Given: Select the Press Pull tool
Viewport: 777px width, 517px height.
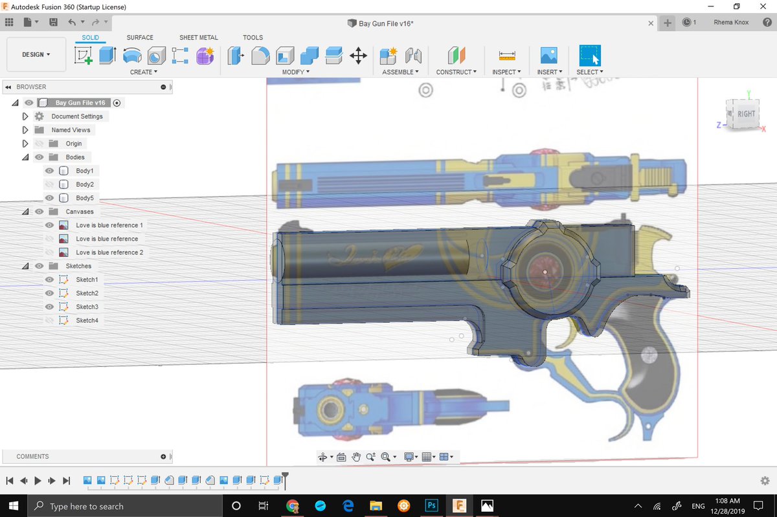Looking at the screenshot, I should pos(236,56).
